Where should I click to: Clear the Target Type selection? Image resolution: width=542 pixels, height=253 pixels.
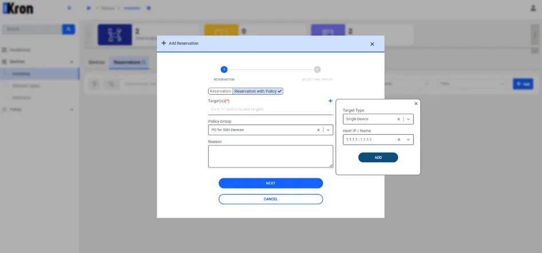[398, 119]
